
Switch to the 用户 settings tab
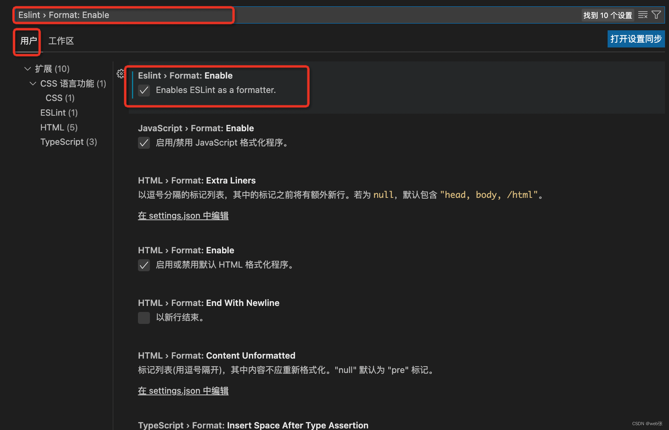pos(29,41)
